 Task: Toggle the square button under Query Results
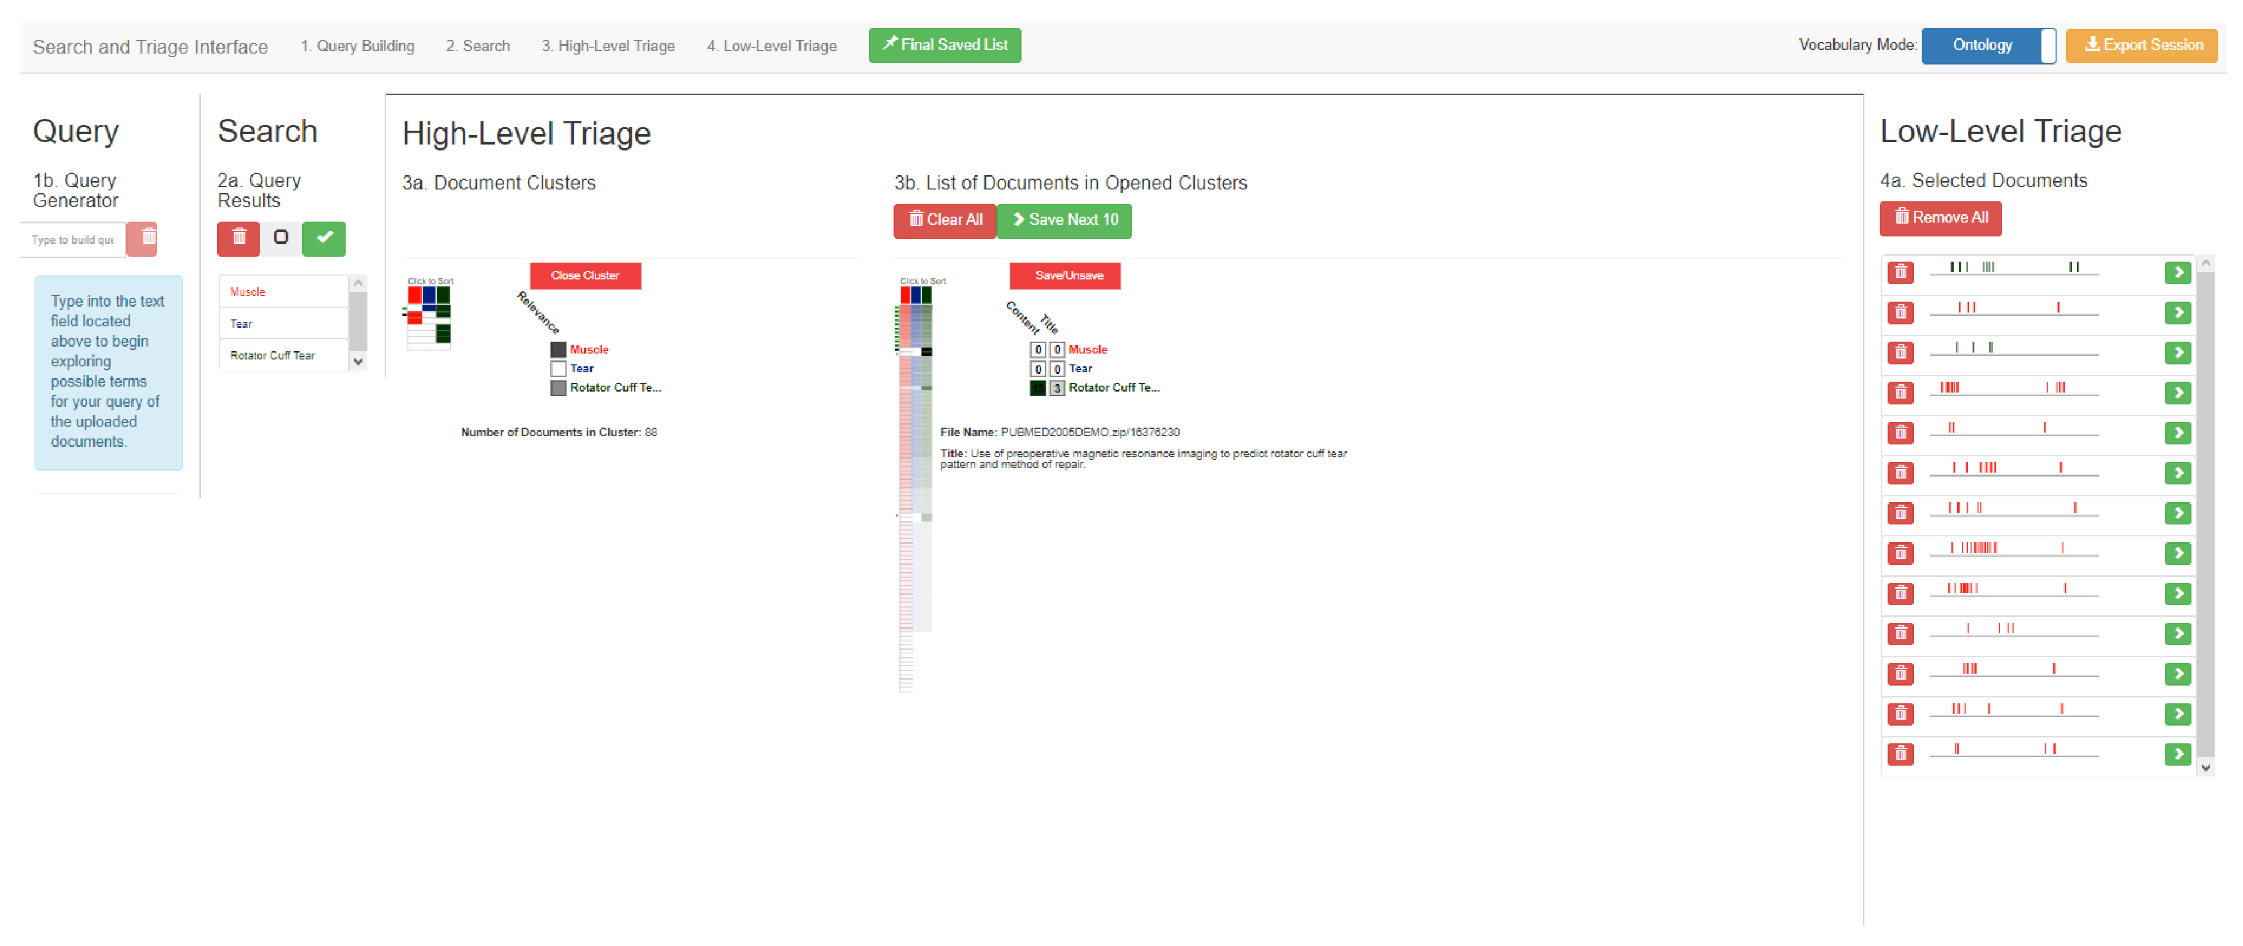pyautogui.click(x=280, y=238)
